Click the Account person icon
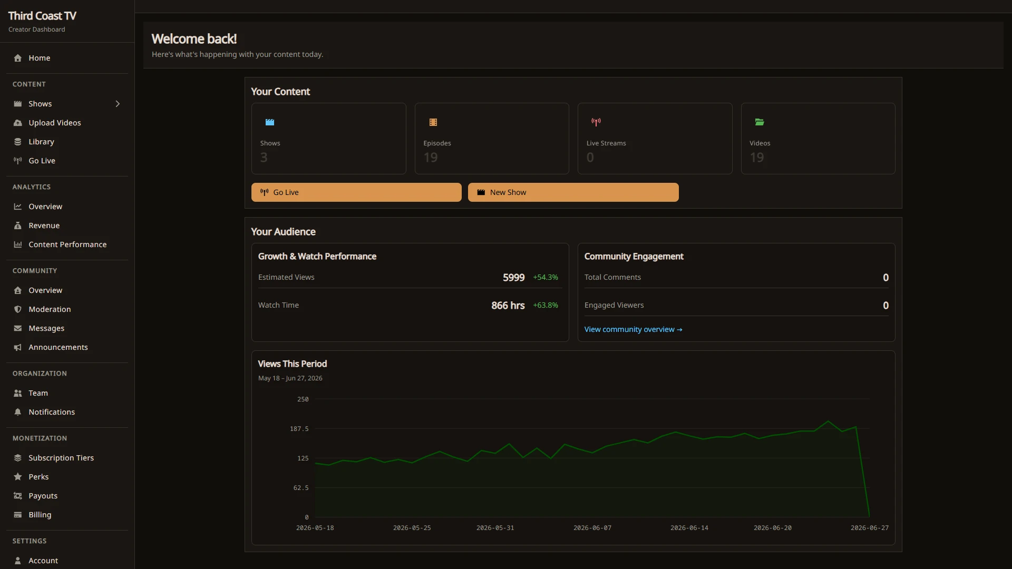Screen dimensions: 1012x569 click(x=18, y=561)
